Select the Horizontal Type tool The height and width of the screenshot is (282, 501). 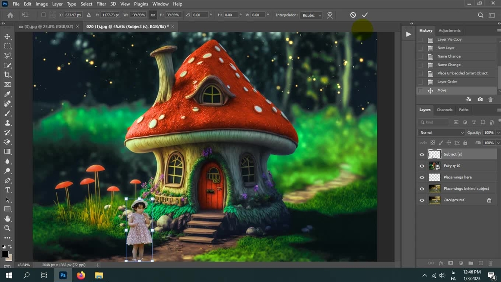7,190
